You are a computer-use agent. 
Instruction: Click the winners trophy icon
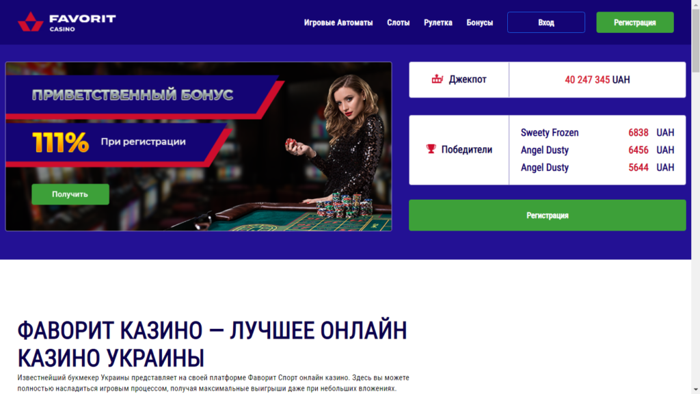pos(431,148)
